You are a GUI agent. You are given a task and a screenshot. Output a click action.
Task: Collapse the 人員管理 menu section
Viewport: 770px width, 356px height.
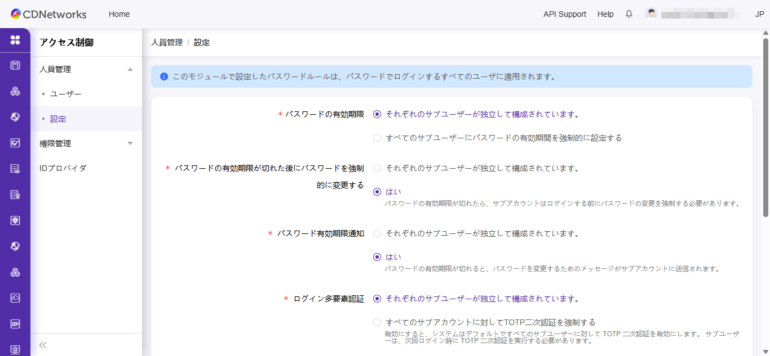(x=130, y=69)
